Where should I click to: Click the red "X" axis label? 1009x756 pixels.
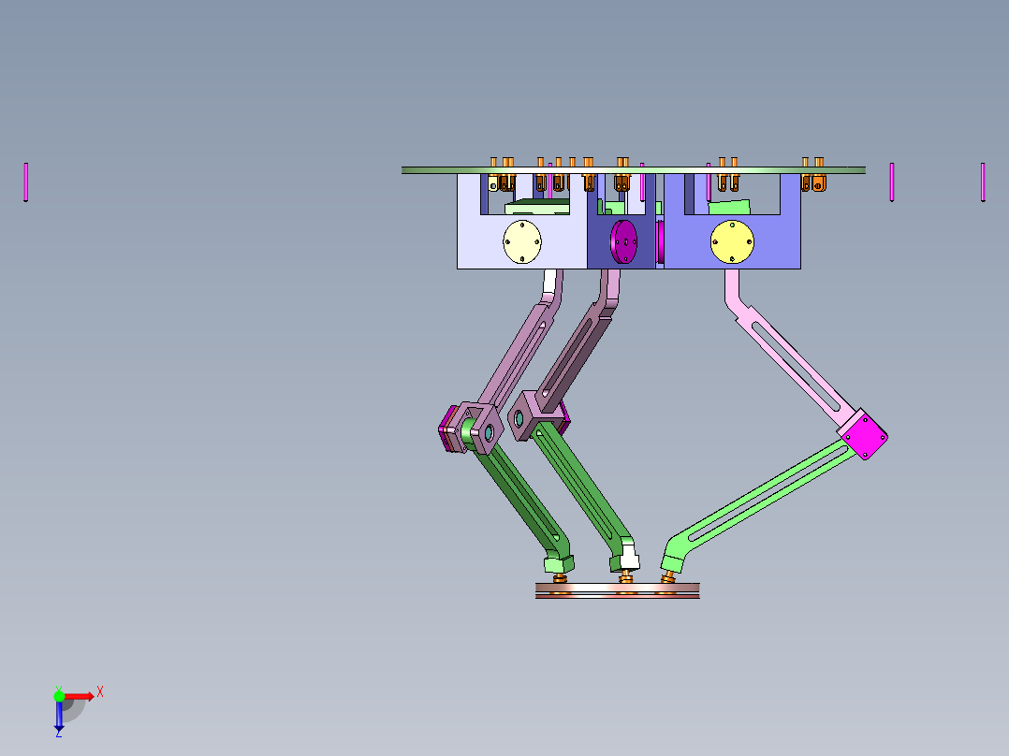click(x=100, y=692)
